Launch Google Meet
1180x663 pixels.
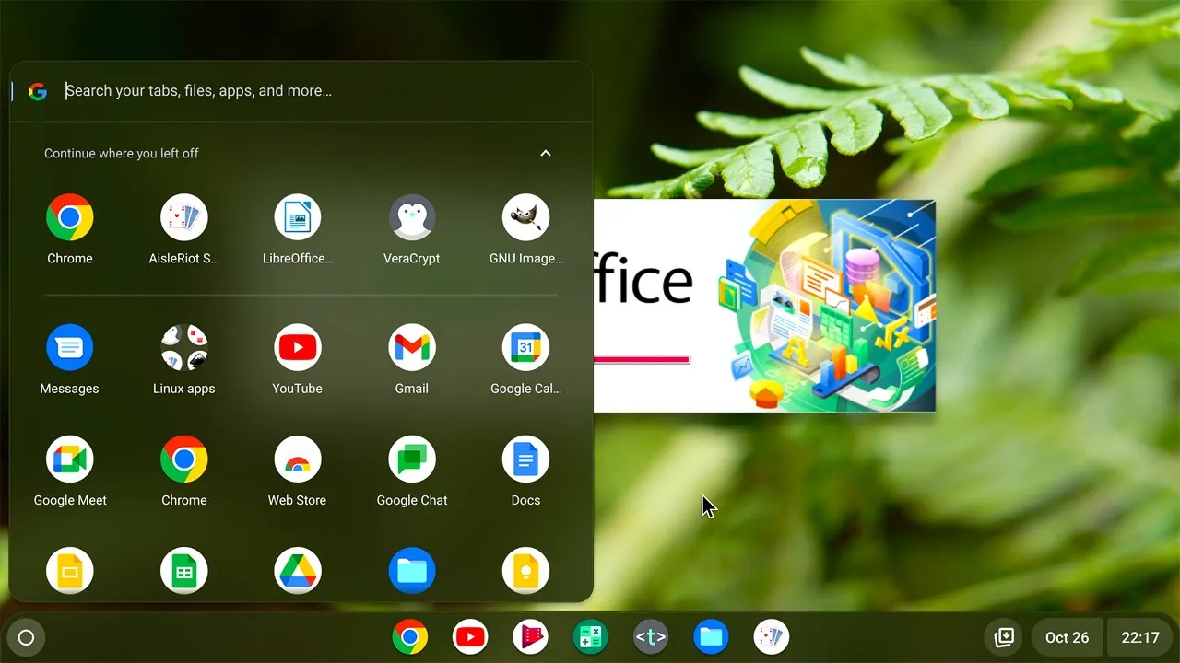click(x=70, y=459)
